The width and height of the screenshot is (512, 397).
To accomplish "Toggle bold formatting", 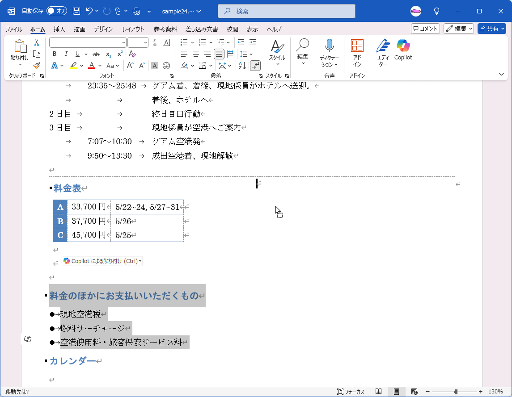I will [55, 54].
